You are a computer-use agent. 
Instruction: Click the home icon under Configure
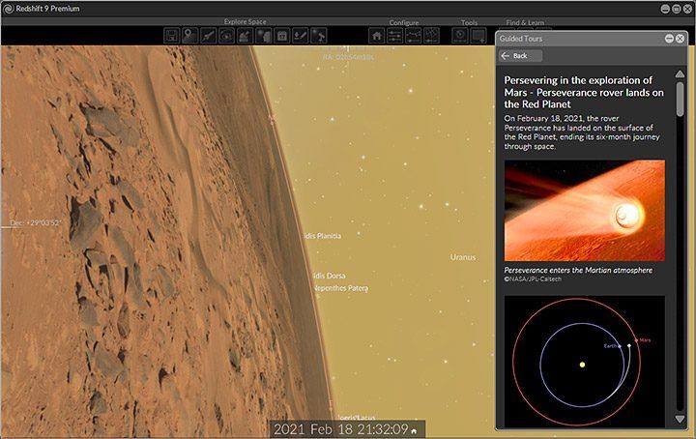(376, 36)
